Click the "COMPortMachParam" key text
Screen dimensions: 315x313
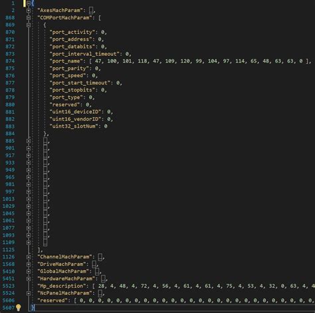pos(64,17)
